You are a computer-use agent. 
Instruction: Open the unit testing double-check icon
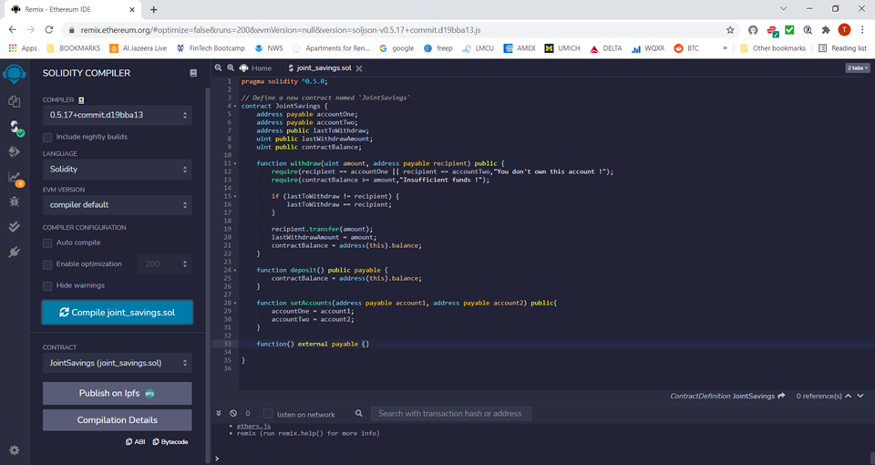coord(14,226)
